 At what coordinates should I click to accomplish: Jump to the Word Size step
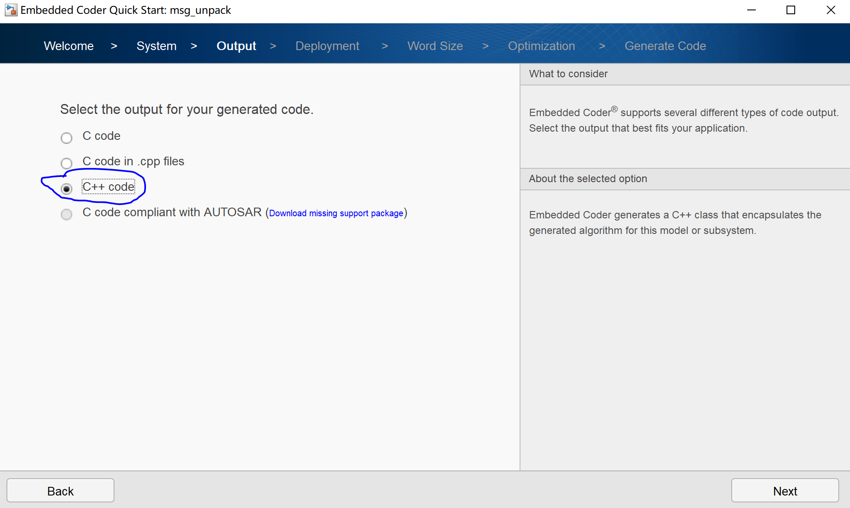(435, 46)
